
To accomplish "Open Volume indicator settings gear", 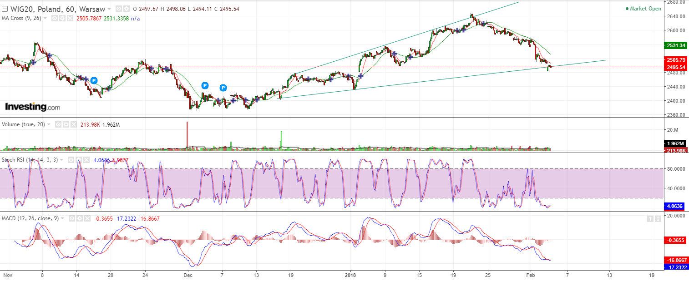I will pos(66,124).
